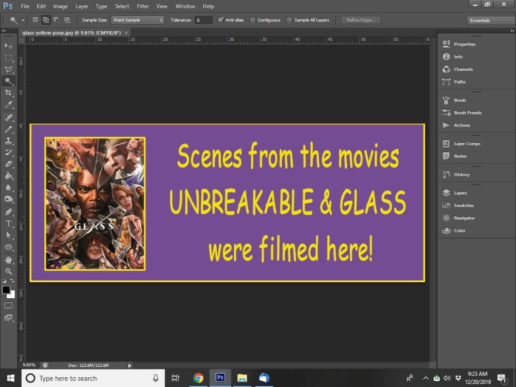The image size is (516, 387).
Task: Select the Polygonal Lasso tool
Action: coord(9,70)
